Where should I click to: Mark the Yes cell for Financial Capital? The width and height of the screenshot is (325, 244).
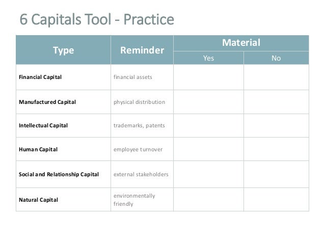[208, 78]
